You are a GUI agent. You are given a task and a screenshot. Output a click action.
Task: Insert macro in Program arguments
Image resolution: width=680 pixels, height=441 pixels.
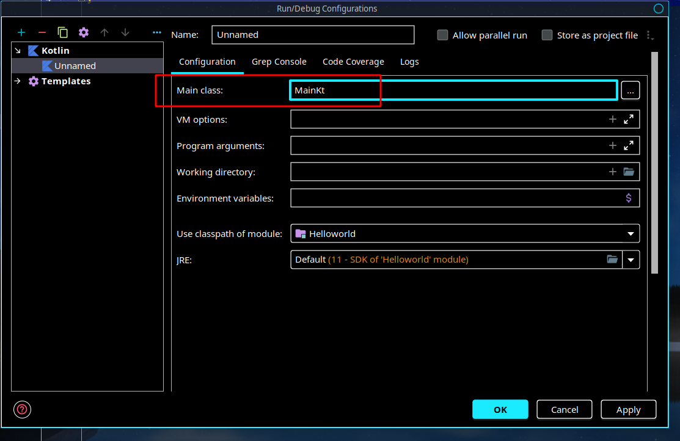[612, 146]
